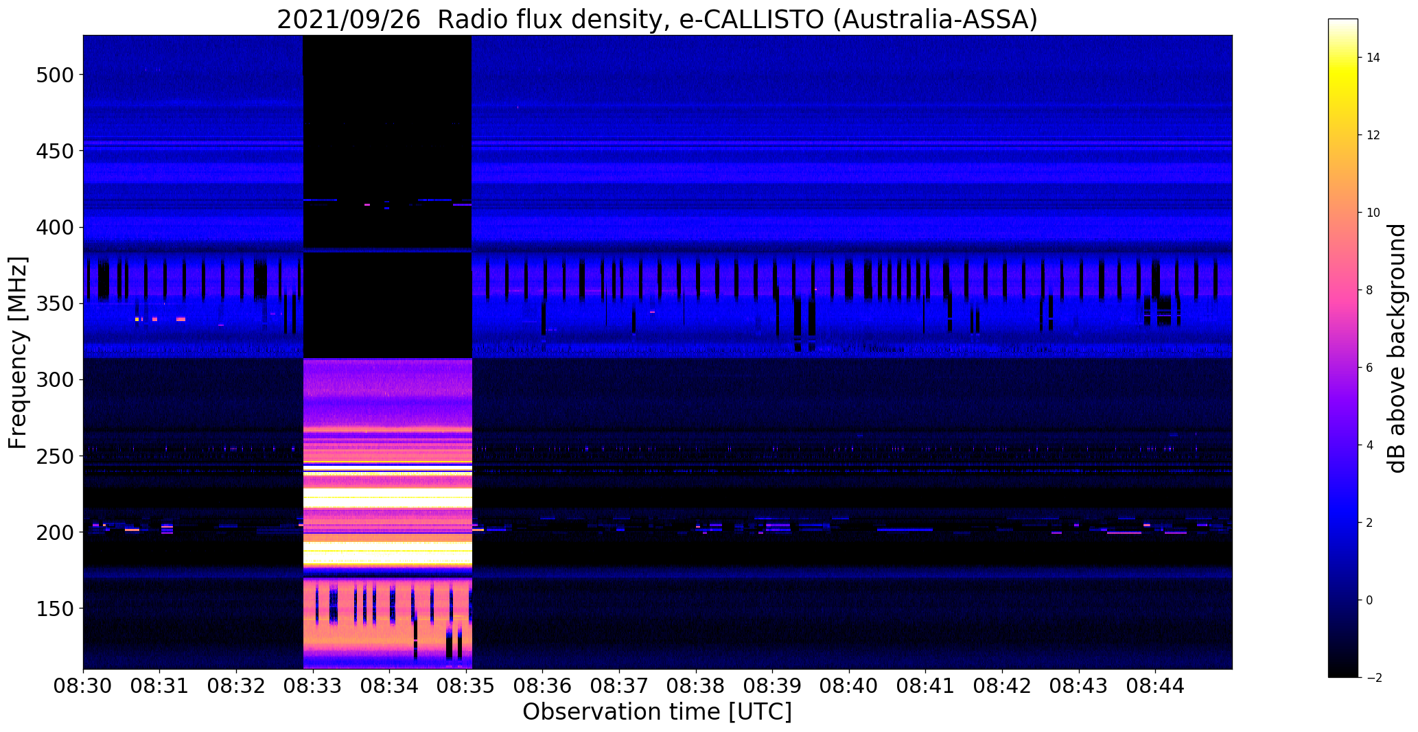The width and height of the screenshot is (1418, 732).
Task: Click the 08:36 time tick label
Action: (543, 686)
